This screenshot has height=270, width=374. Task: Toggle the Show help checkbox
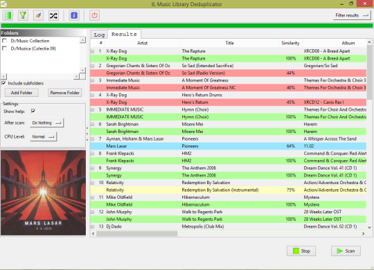pyautogui.click(x=33, y=111)
